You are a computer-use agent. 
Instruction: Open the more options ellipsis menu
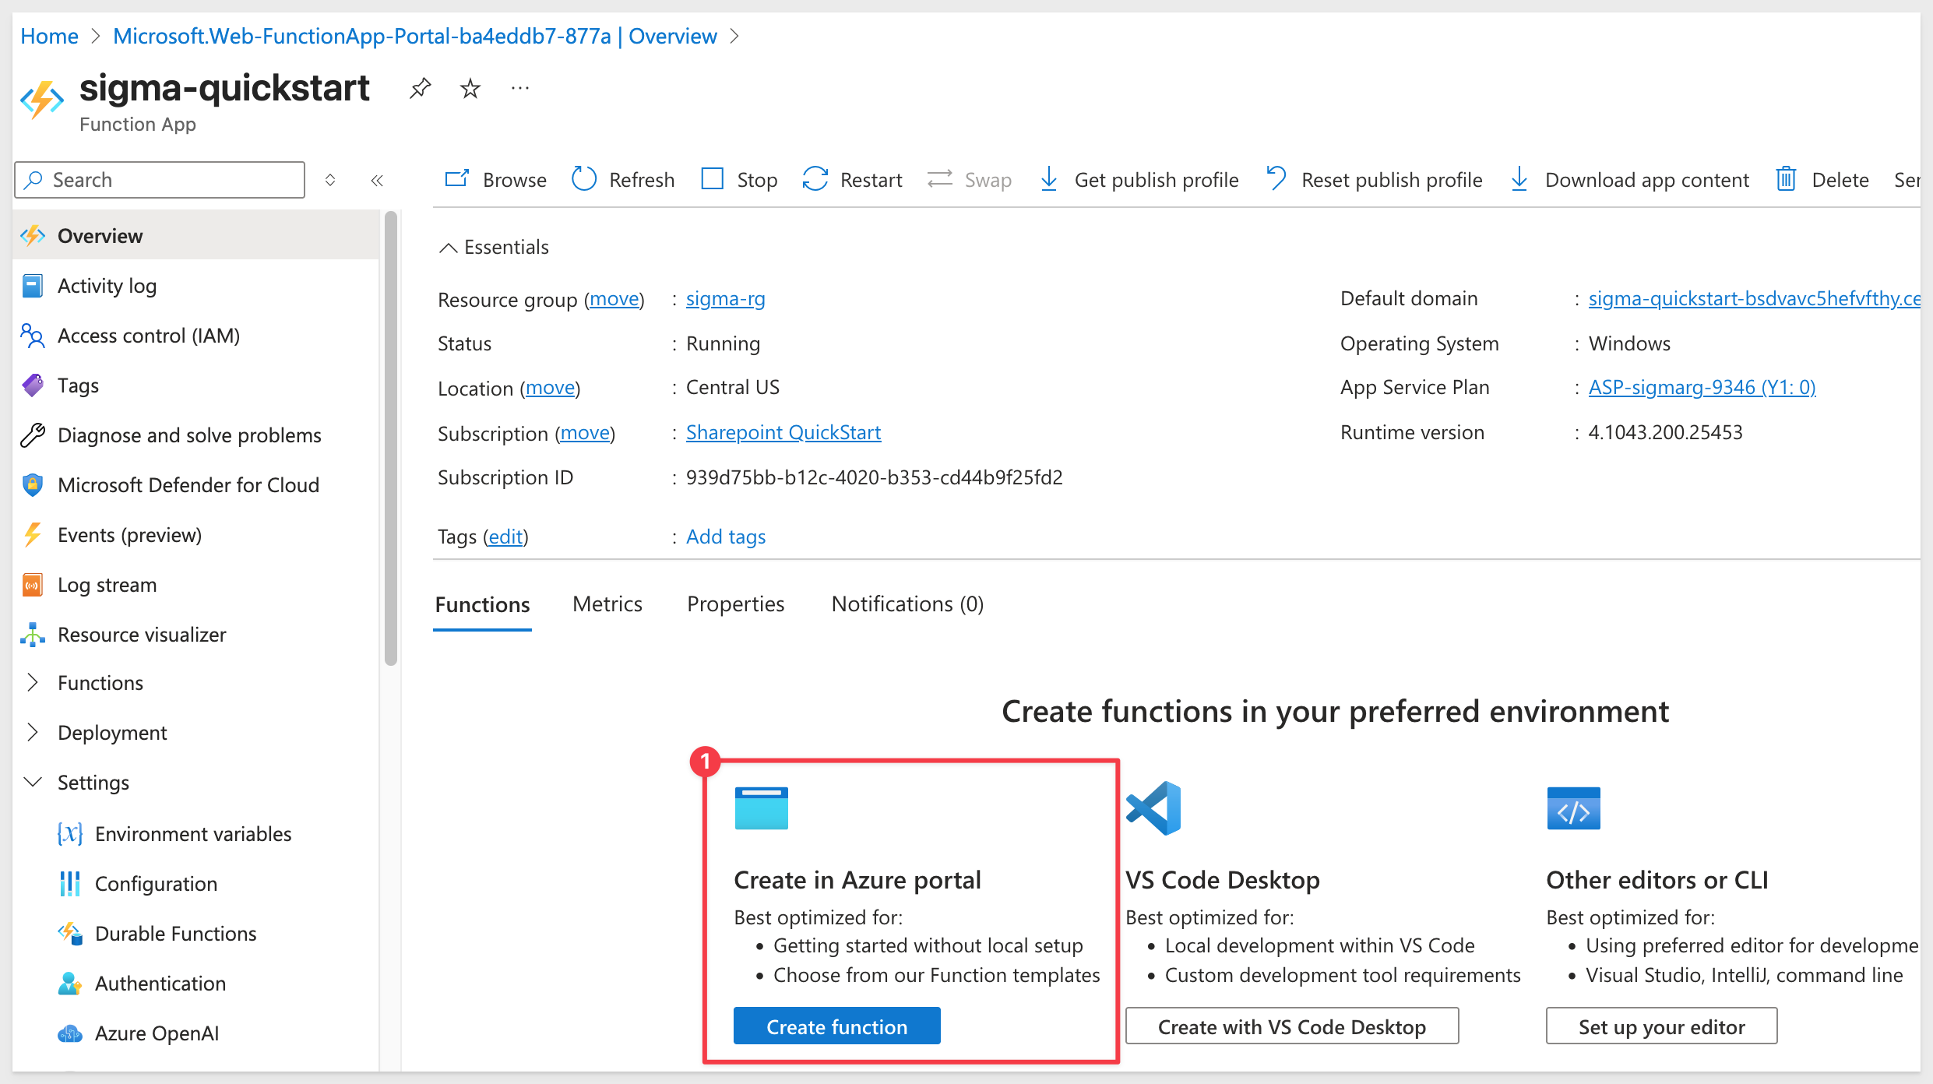point(520,88)
